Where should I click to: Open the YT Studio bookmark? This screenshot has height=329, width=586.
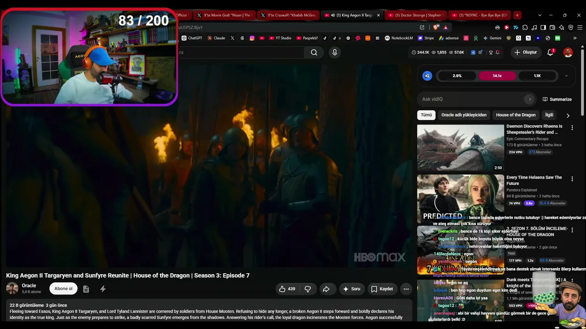[280, 38]
